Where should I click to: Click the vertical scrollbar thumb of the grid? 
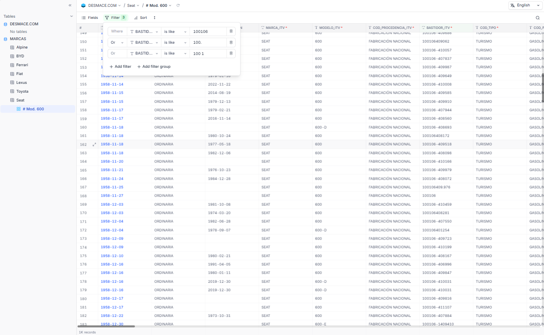[543, 87]
